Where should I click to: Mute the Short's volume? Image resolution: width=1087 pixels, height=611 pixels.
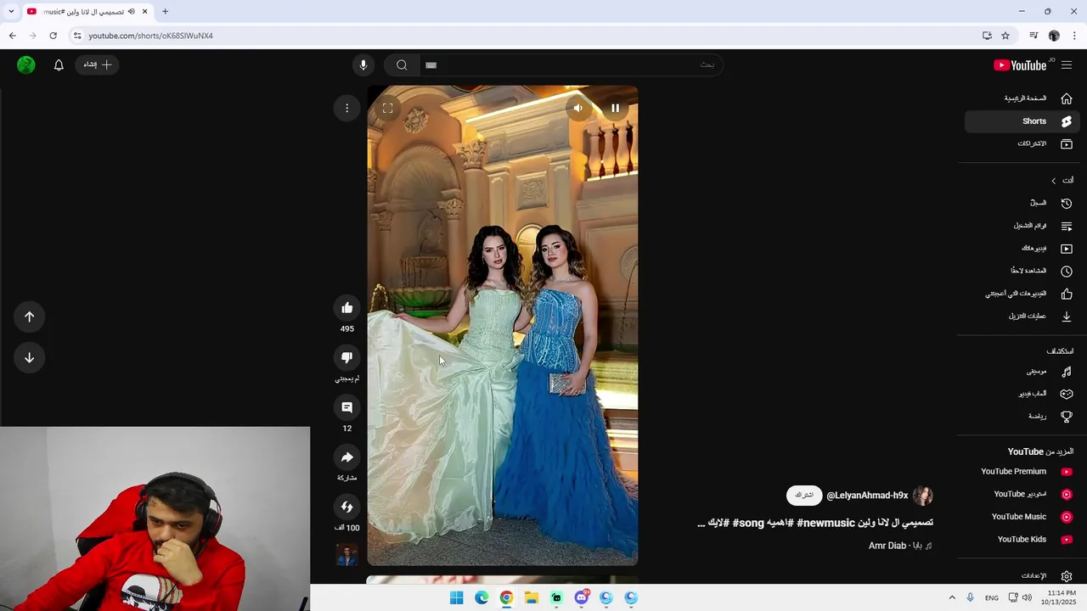pos(577,108)
